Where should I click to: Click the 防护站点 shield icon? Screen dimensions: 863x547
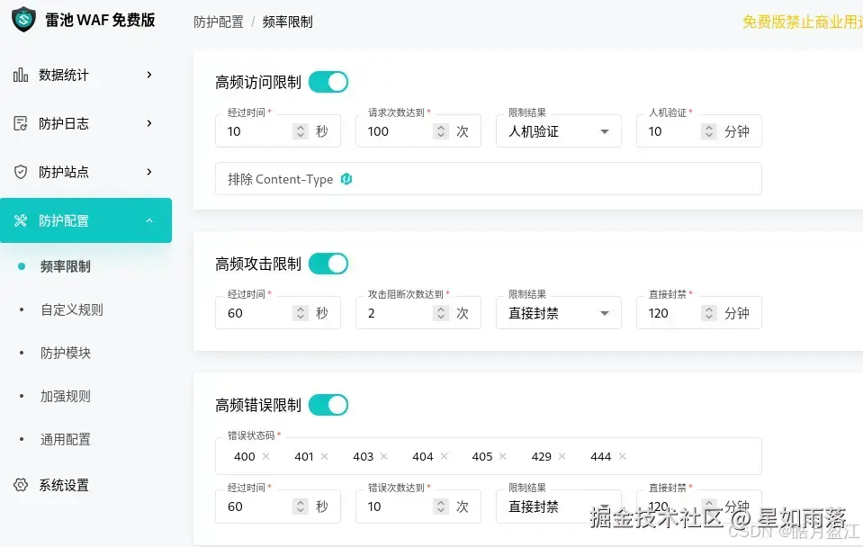point(20,172)
